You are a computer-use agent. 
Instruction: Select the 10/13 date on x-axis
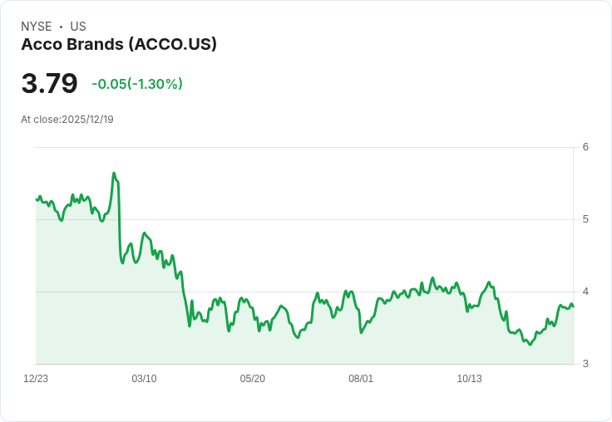pyautogui.click(x=469, y=378)
